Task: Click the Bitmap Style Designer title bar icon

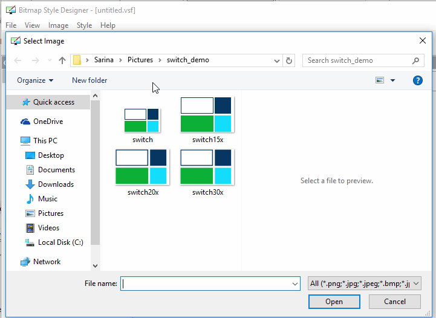Action: [11, 10]
